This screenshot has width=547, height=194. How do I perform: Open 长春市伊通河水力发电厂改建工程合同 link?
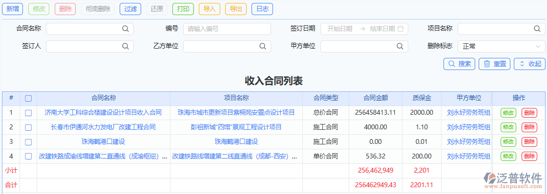[x=103, y=127]
